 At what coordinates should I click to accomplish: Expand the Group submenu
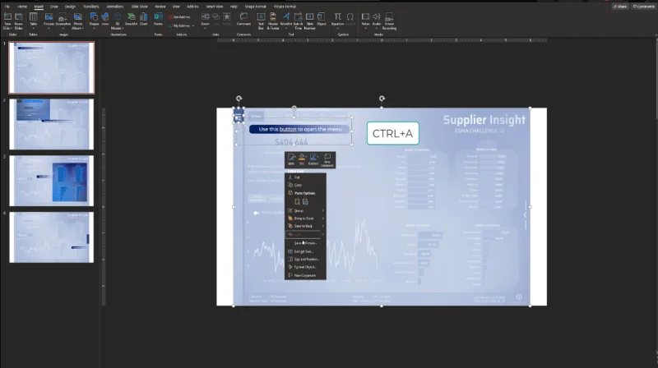pyautogui.click(x=305, y=210)
